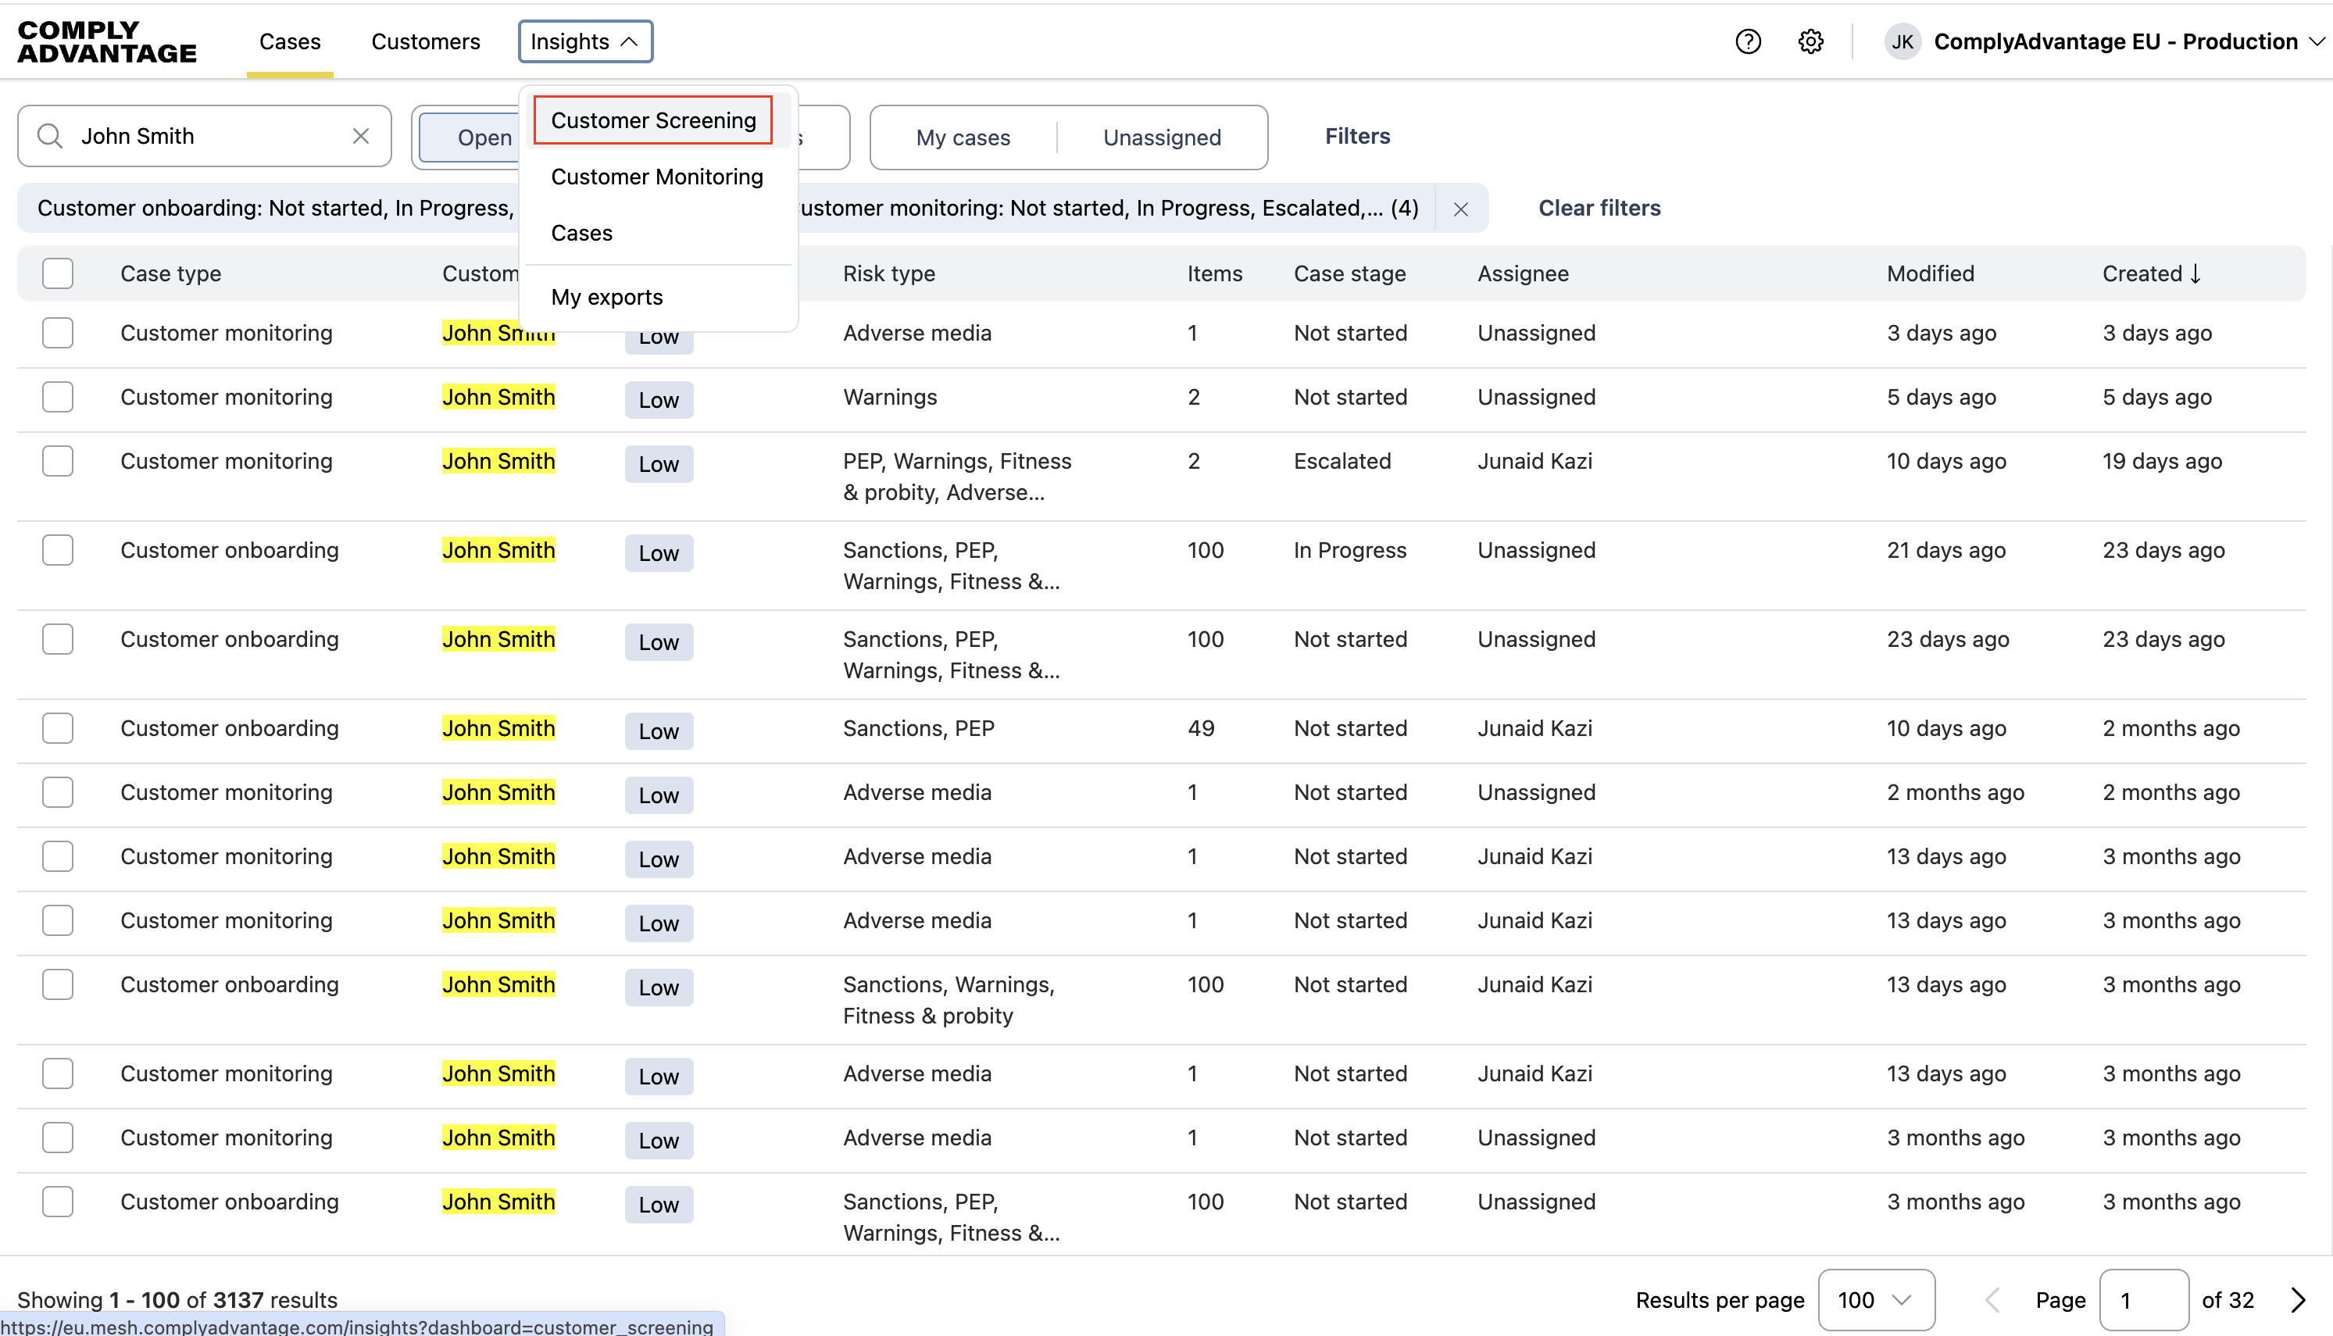Open My exports menu item
Viewport: 2333px width, 1336px height.
pyautogui.click(x=606, y=298)
